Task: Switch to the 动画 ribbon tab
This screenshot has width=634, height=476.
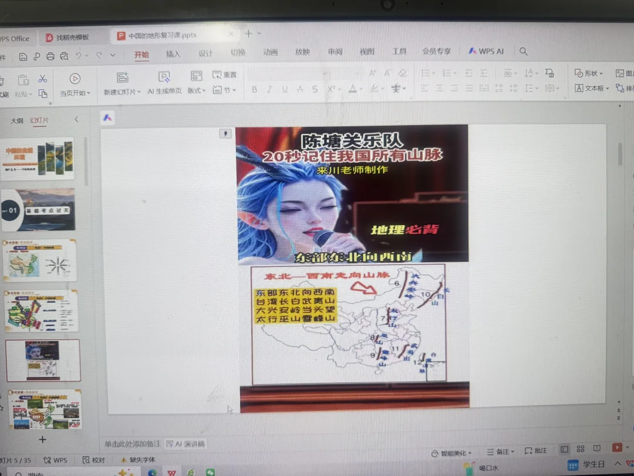Action: point(270,52)
